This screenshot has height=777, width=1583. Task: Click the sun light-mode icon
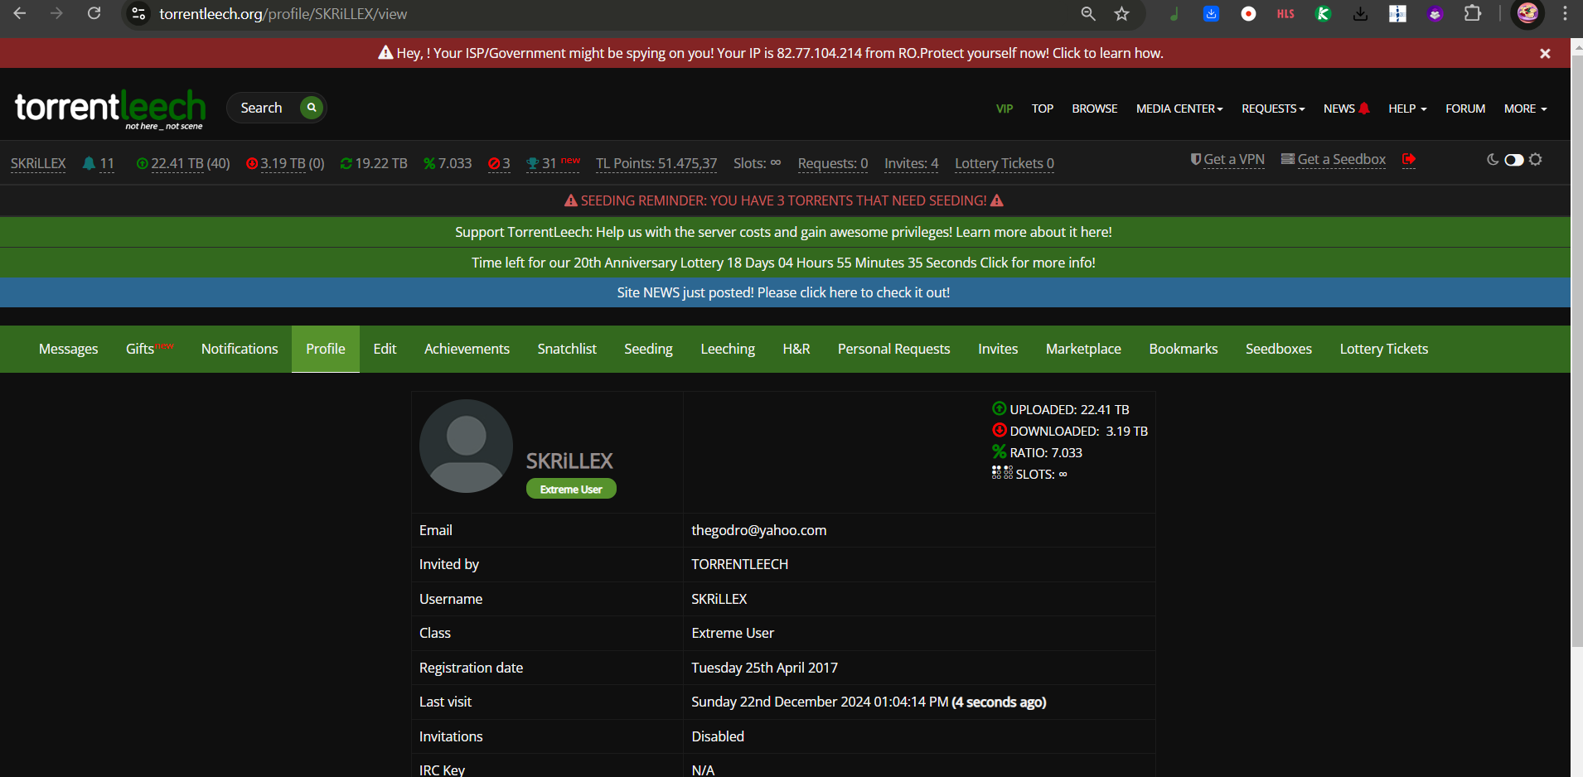[x=1536, y=160]
